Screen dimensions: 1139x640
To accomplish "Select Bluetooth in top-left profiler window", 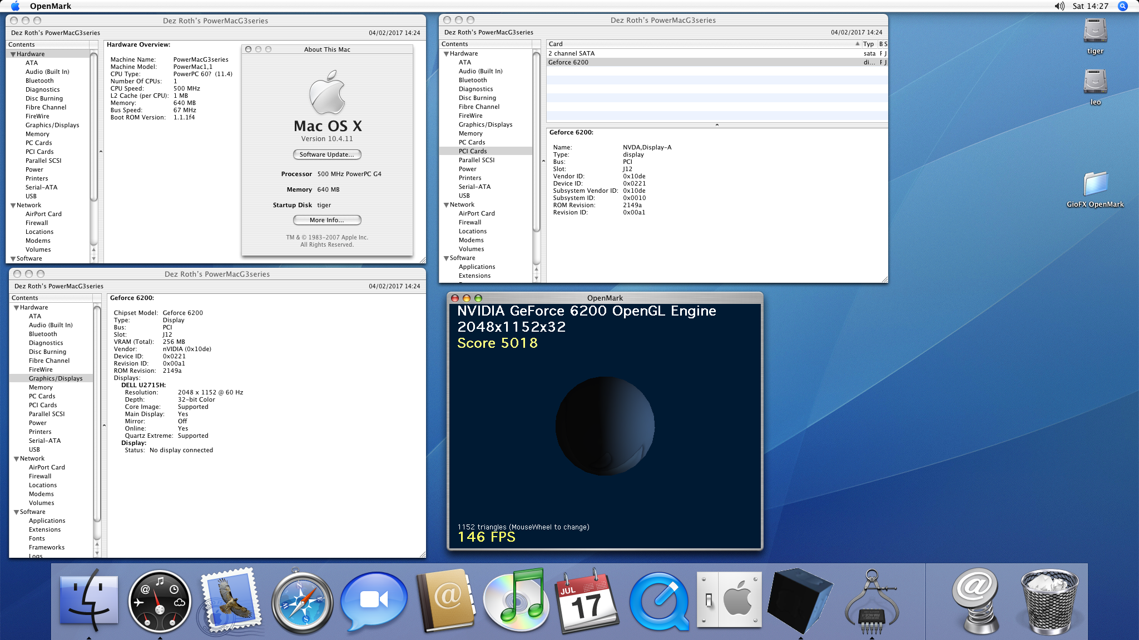I will pyautogui.click(x=39, y=81).
